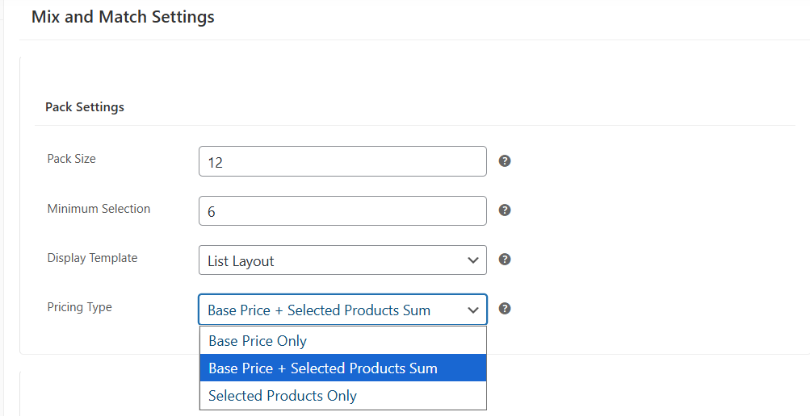Click the help icon beside Minimum Selection
Viewport: 810px width, 416px height.
pyautogui.click(x=505, y=210)
